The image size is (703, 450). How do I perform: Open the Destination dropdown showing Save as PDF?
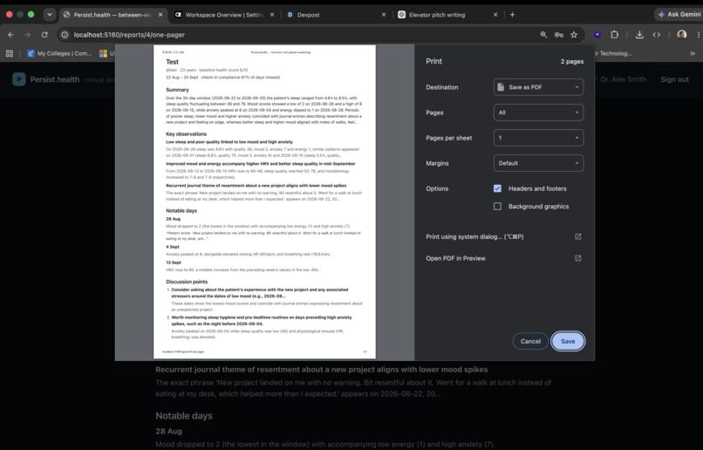[538, 87]
